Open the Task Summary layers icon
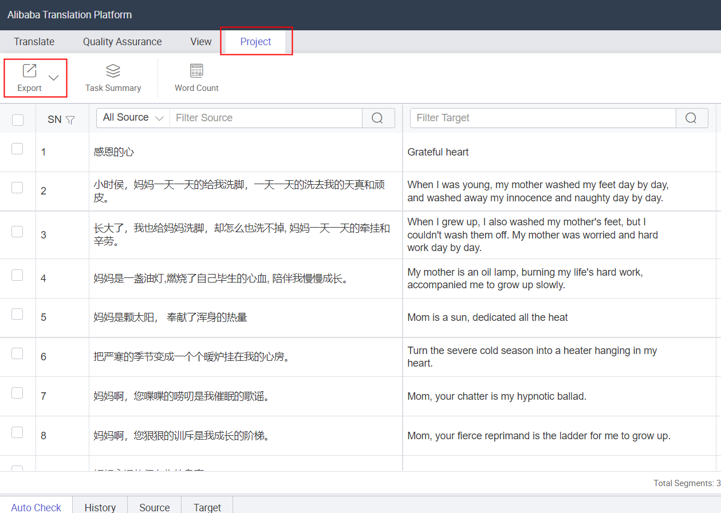Screen dimensions: 721x513 coord(113,71)
